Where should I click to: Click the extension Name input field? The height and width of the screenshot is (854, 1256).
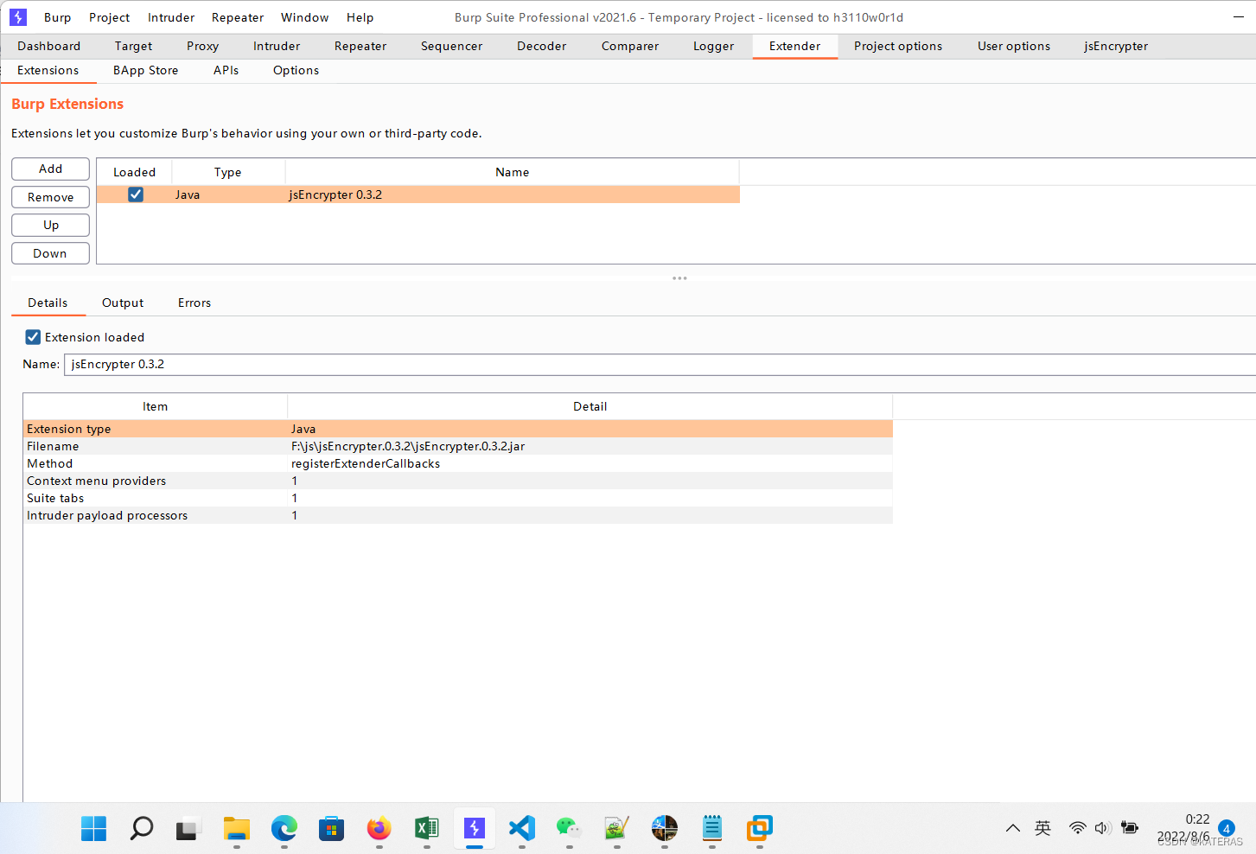[660, 364]
